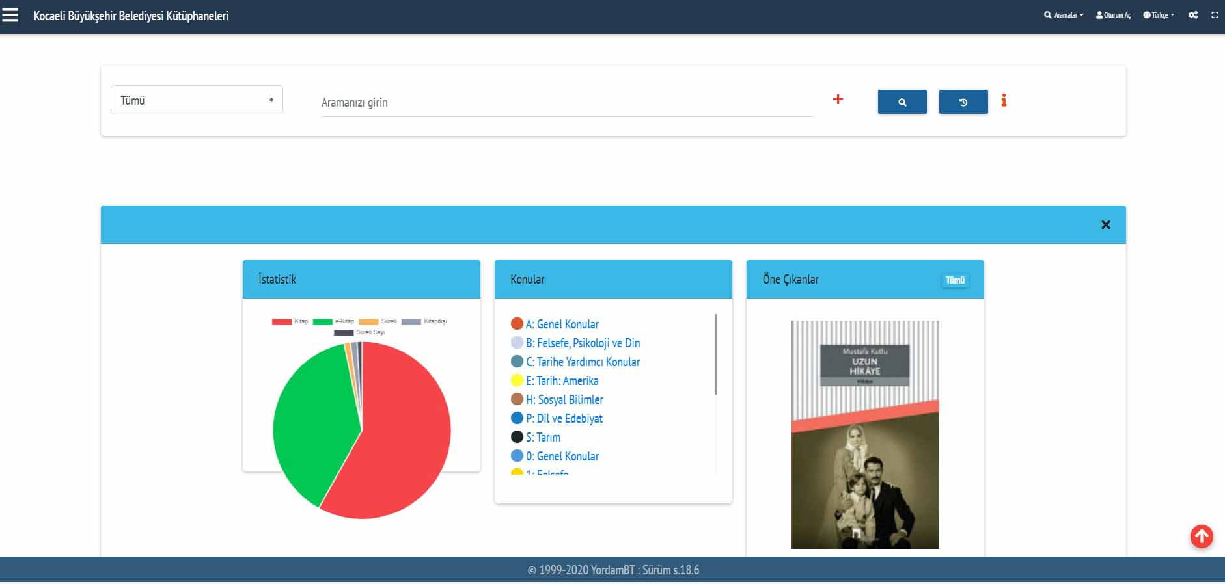Click the blue magnifier search button

[902, 102]
